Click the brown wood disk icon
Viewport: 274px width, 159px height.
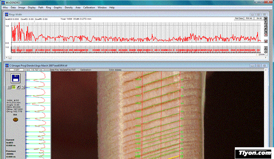[16, 120]
